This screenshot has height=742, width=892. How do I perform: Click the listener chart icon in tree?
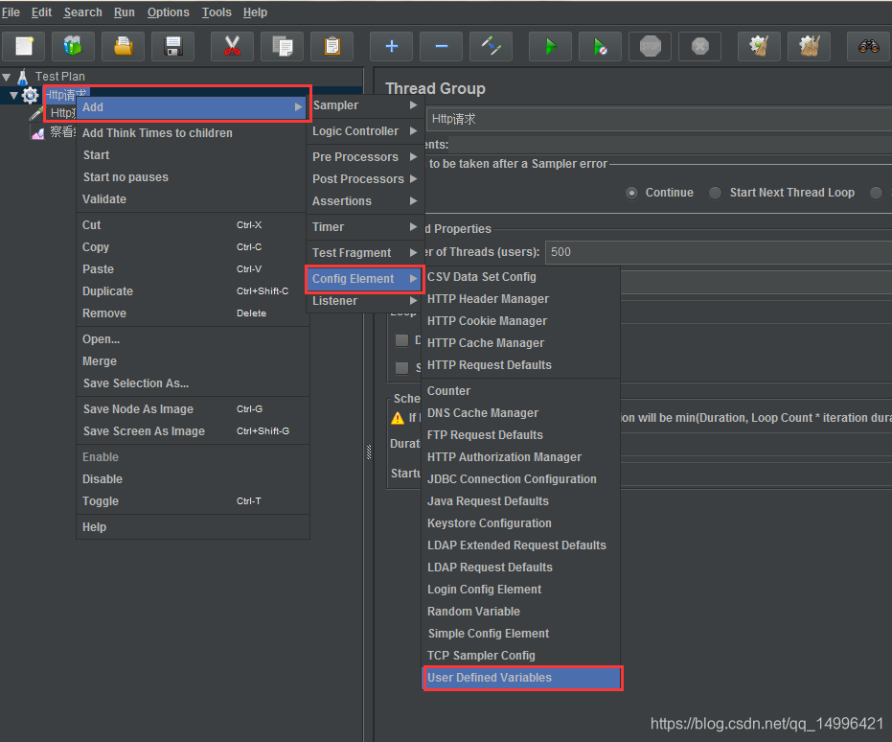[x=38, y=133]
